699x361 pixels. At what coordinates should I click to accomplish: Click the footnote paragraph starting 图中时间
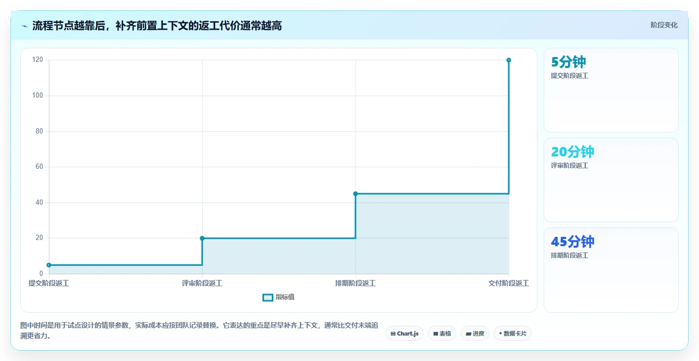(200, 330)
